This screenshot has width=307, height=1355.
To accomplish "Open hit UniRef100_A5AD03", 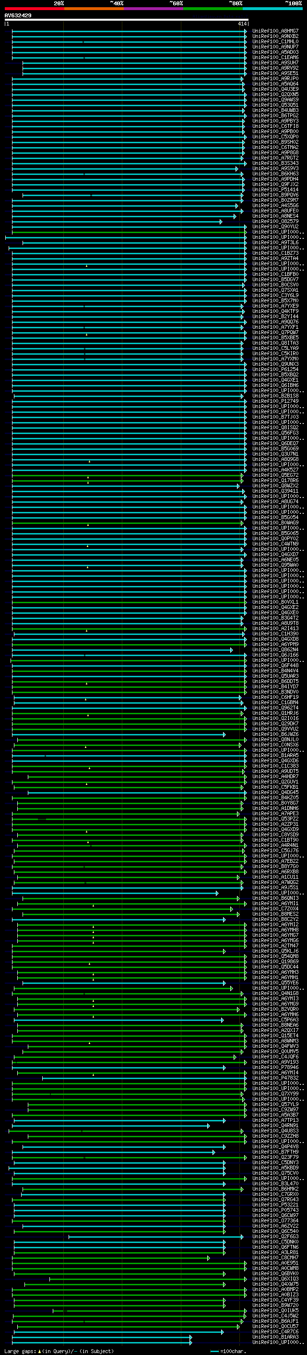I will [275, 52].
